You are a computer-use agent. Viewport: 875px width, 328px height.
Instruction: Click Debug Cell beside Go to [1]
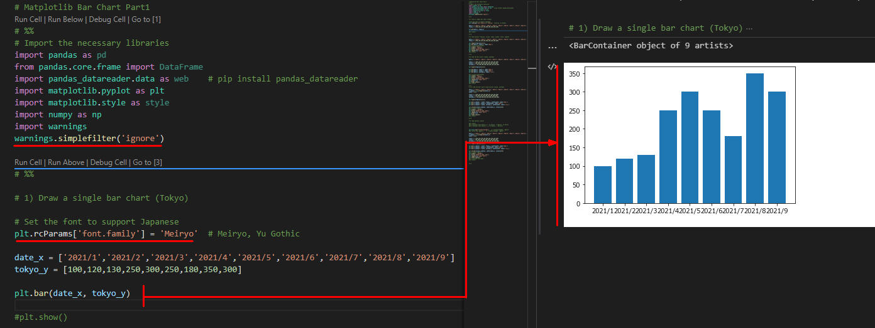108,19
